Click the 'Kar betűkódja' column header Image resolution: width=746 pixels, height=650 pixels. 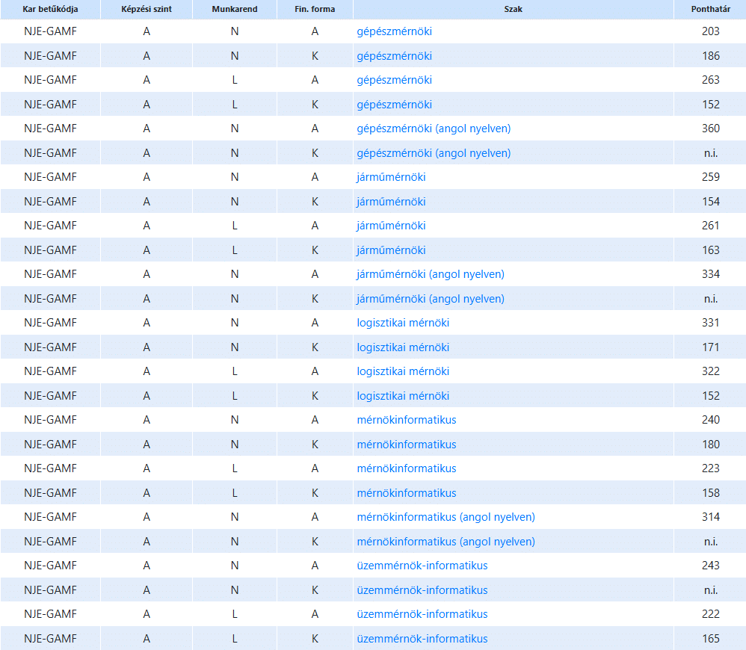50,10
